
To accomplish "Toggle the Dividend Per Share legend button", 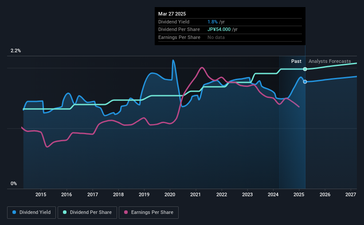I will coord(87,213).
